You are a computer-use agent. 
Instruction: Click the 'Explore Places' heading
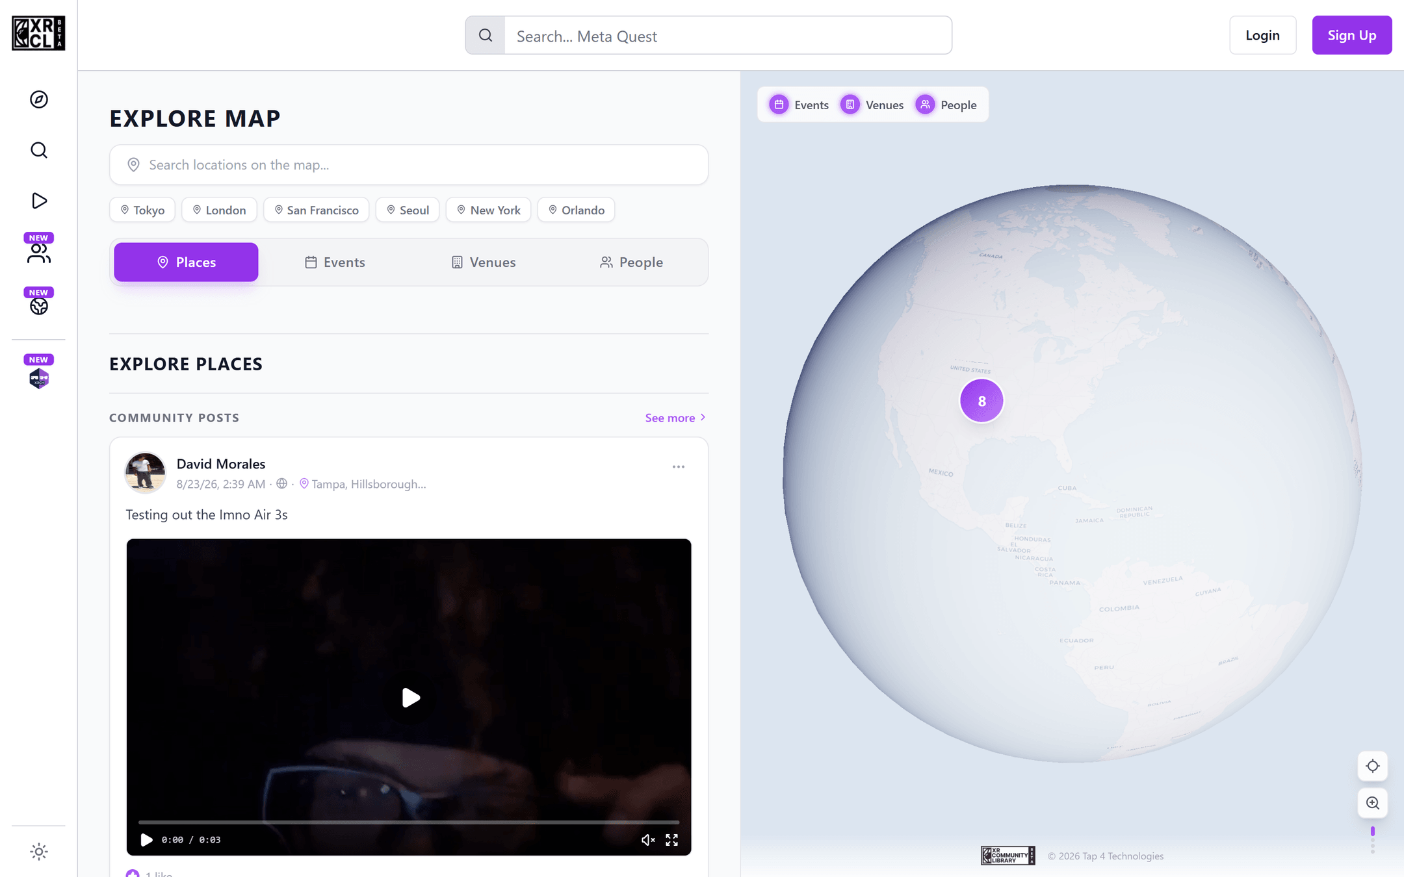[186, 364]
